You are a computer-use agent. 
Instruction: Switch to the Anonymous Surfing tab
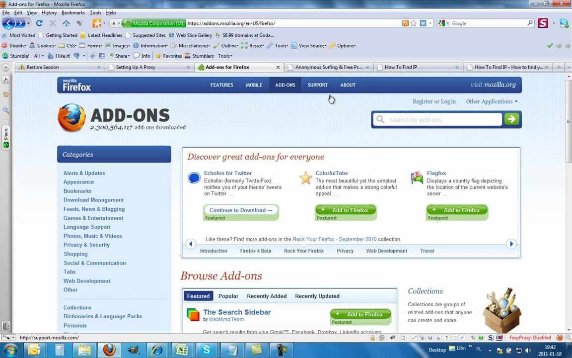328,67
